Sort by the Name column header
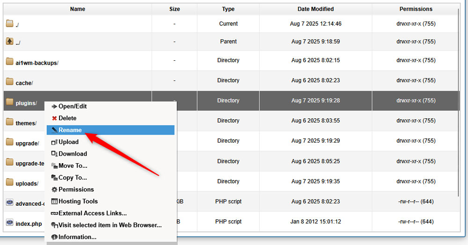 click(x=78, y=9)
